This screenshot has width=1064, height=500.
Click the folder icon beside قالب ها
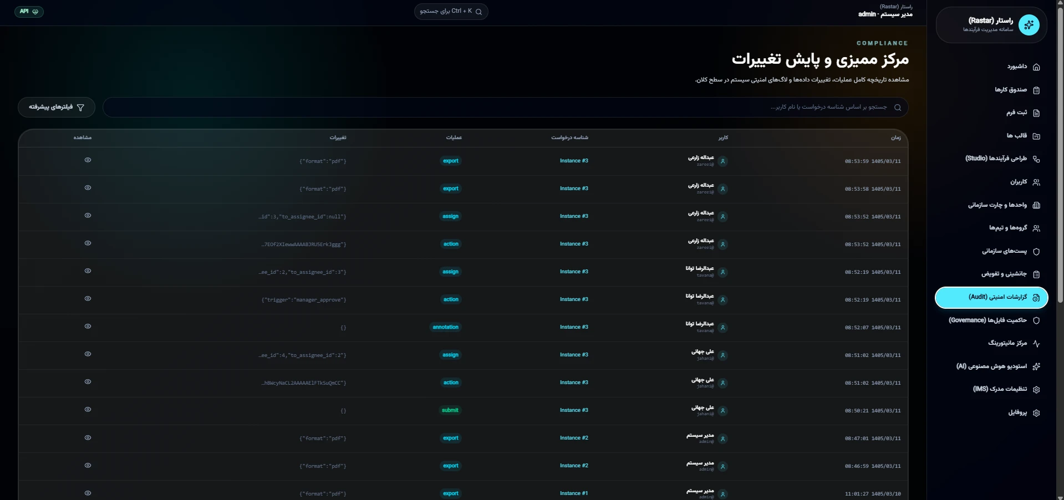1036,136
